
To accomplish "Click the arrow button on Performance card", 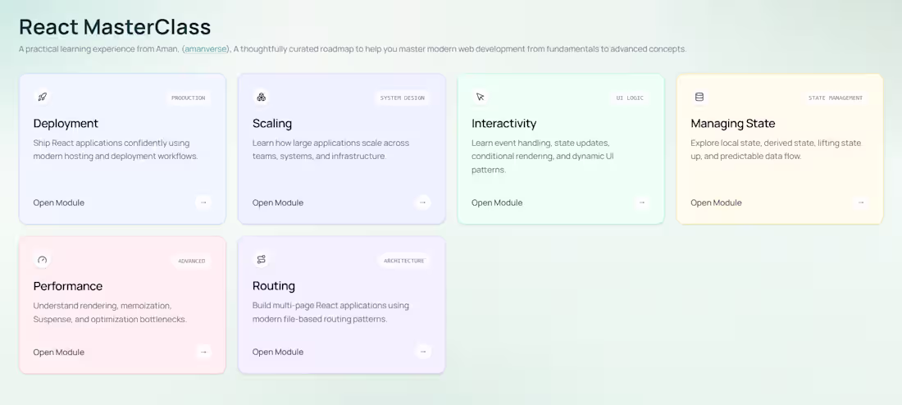I will click(x=203, y=352).
